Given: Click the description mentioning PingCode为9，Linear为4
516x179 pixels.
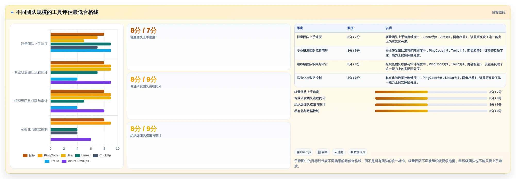Looking at the screenshot, I should coord(444,80).
